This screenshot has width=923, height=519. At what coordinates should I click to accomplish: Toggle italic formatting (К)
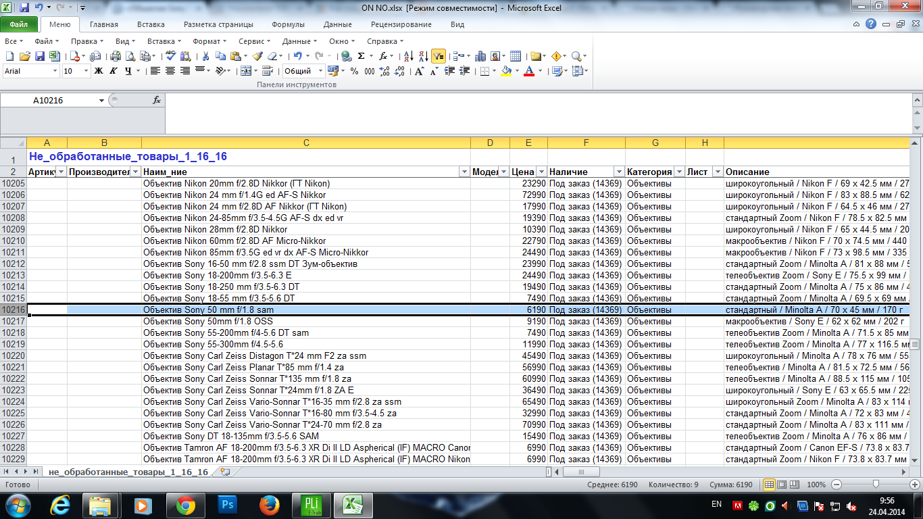pos(114,71)
